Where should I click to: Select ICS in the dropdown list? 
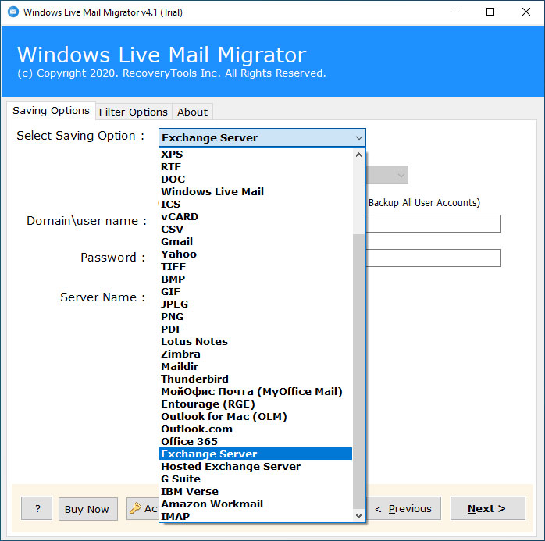[x=256, y=205]
